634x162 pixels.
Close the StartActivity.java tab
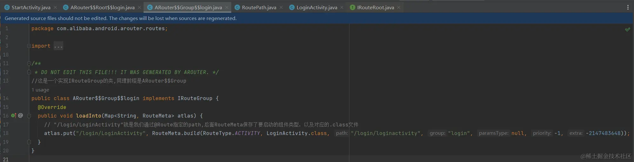coord(55,7)
